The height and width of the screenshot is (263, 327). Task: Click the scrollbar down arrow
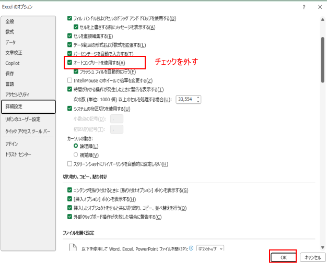[x=323, y=247]
